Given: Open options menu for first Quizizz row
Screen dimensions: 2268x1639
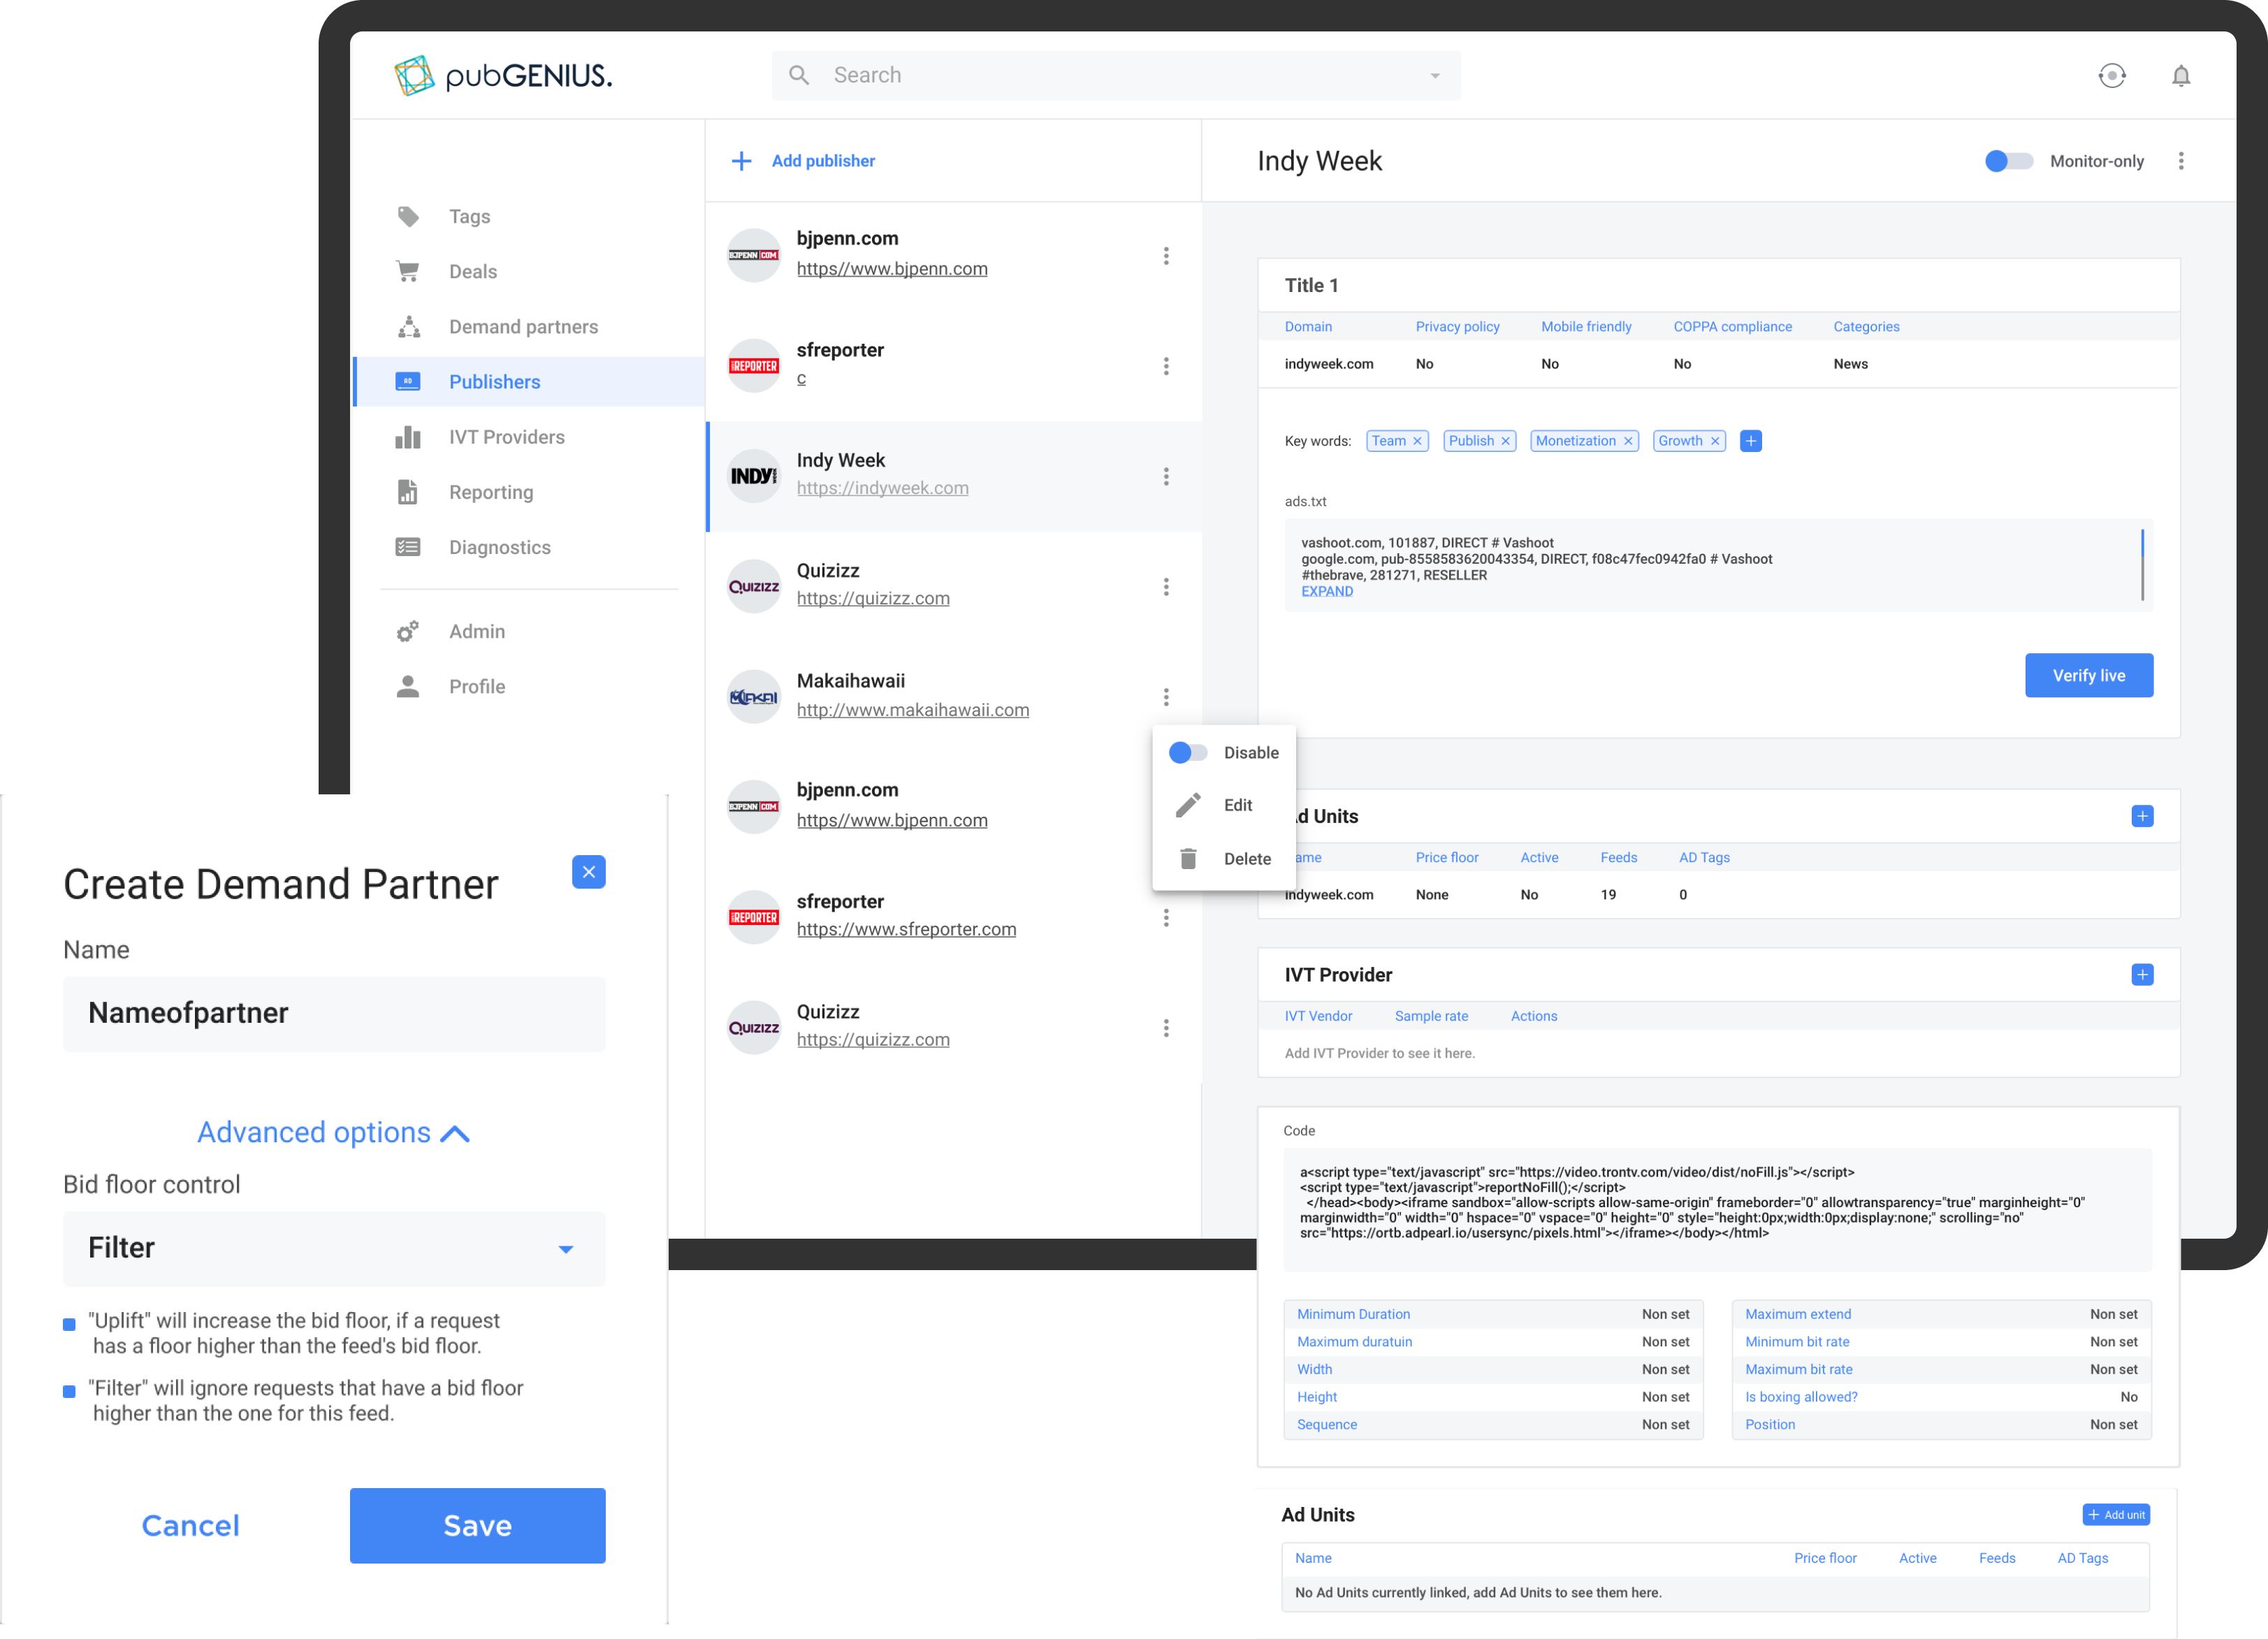Looking at the screenshot, I should pyautogui.click(x=1166, y=586).
